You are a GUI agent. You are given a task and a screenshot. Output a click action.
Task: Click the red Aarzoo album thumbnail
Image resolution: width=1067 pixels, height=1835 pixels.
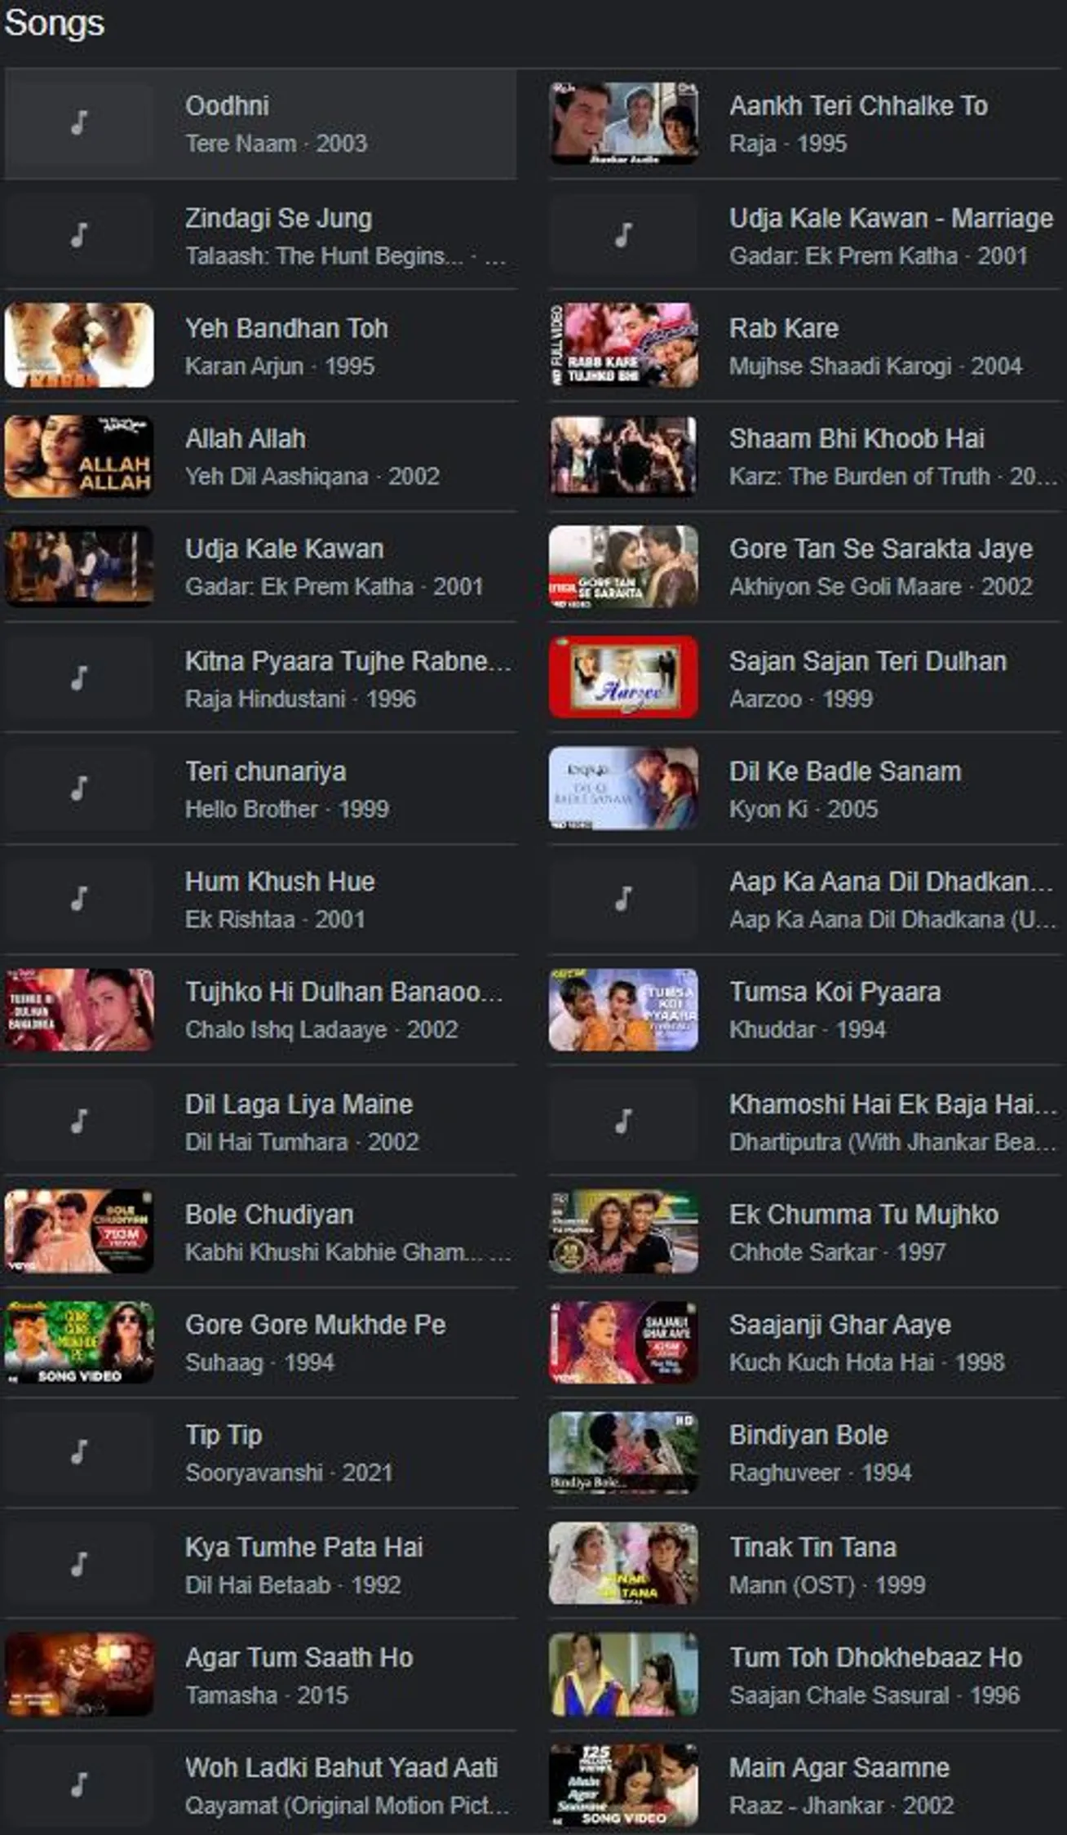point(623,678)
